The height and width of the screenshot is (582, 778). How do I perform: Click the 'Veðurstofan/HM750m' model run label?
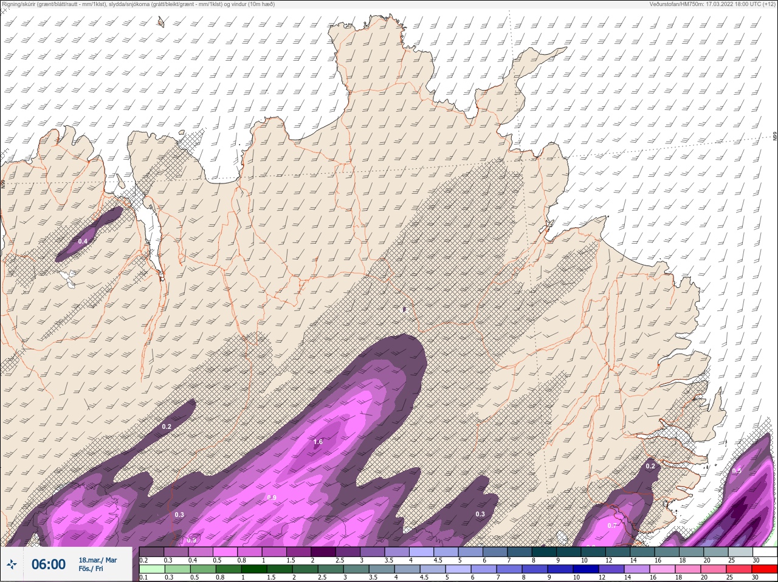(712, 4)
